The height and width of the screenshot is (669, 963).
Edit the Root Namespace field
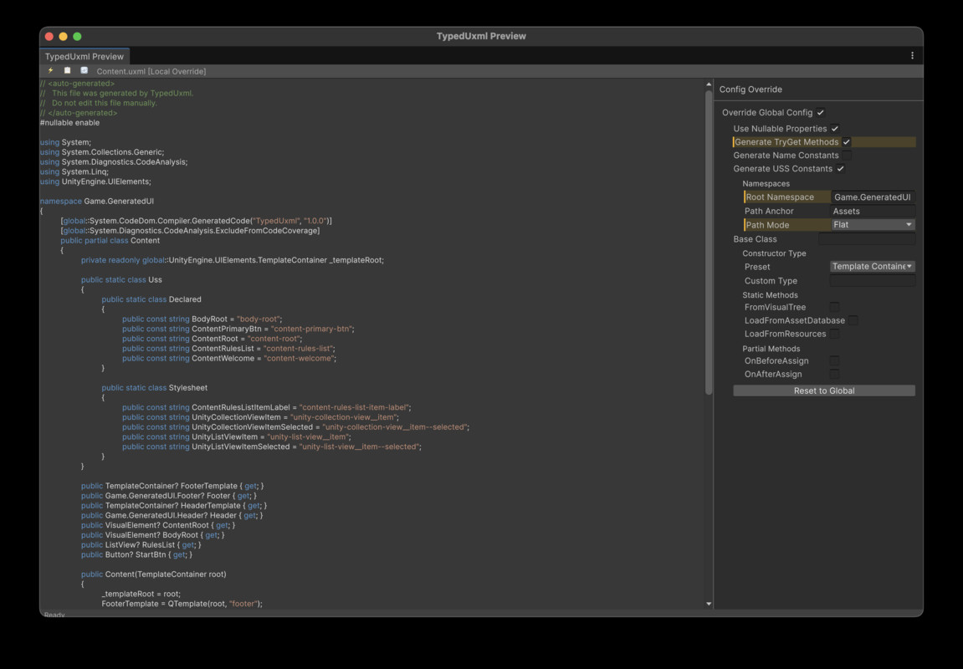pyautogui.click(x=873, y=197)
